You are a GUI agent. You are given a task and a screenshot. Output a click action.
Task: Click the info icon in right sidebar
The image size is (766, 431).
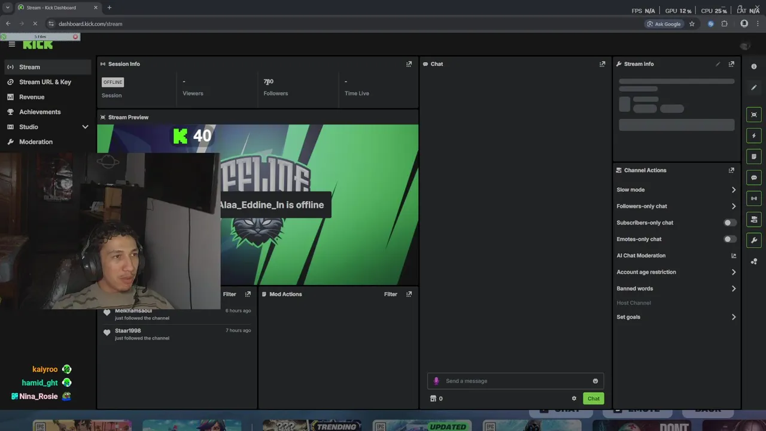pos(754,66)
